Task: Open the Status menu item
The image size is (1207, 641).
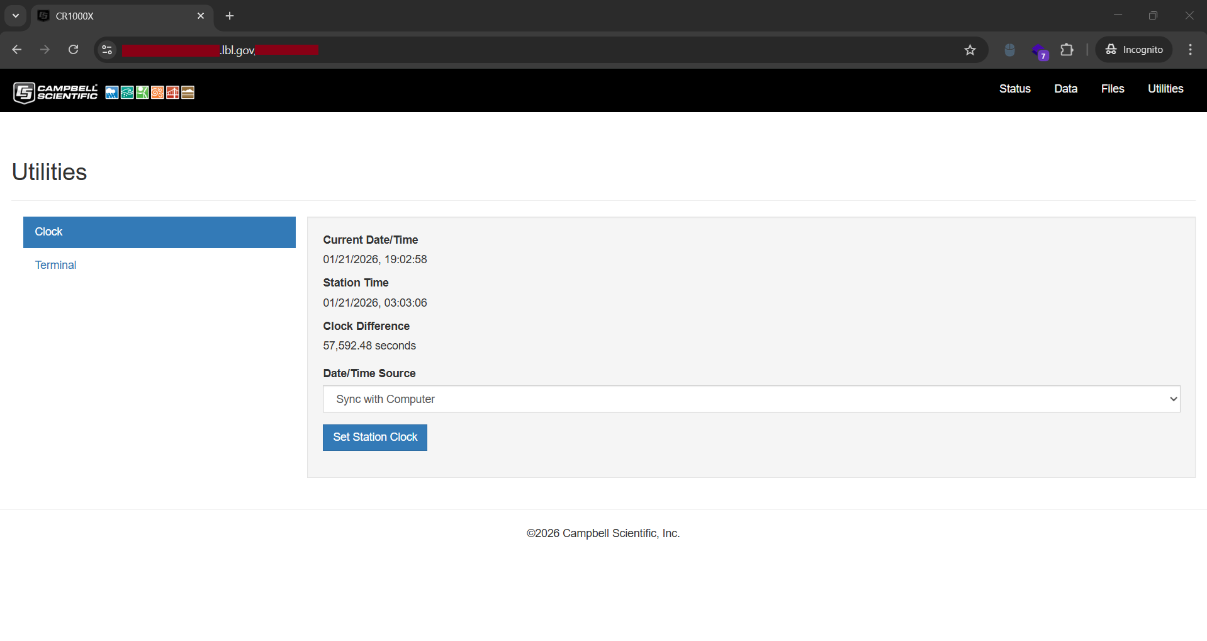Action: [x=1014, y=89]
